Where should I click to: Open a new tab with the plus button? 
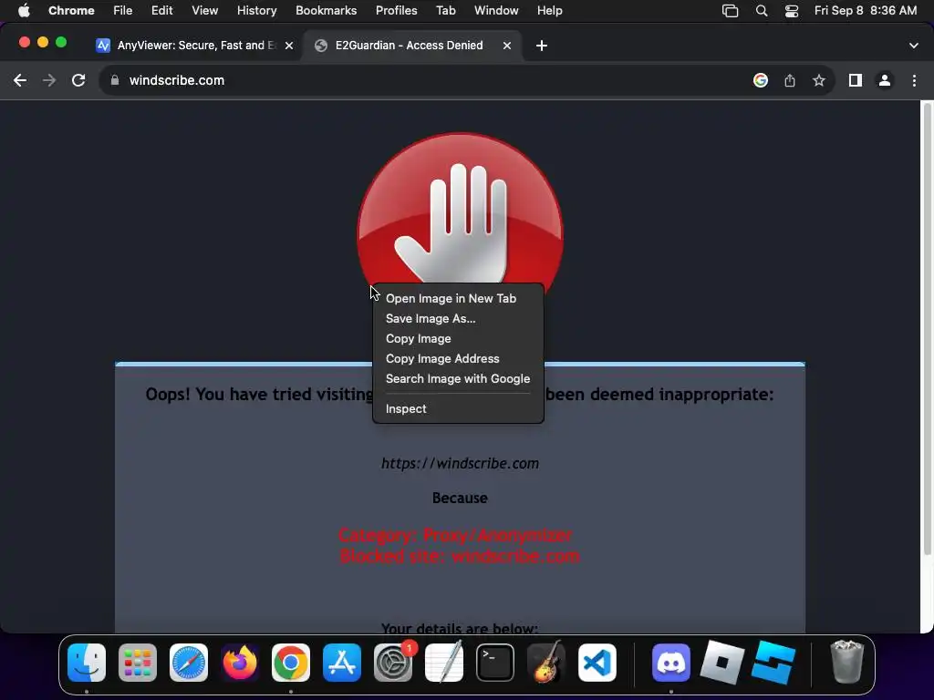[542, 46]
